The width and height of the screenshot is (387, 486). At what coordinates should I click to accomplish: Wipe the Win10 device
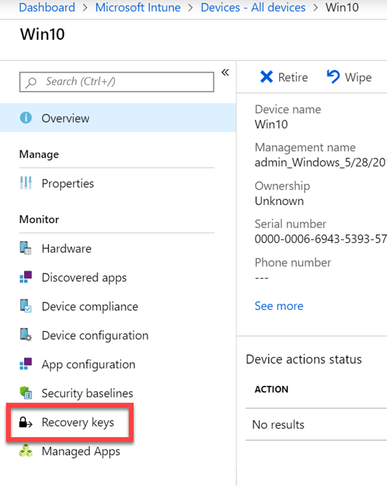[349, 77]
